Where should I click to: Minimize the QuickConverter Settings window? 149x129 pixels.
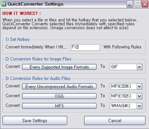[130, 4]
